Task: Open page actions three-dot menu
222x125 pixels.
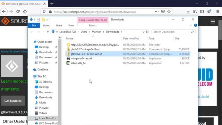Action: click(157, 11)
